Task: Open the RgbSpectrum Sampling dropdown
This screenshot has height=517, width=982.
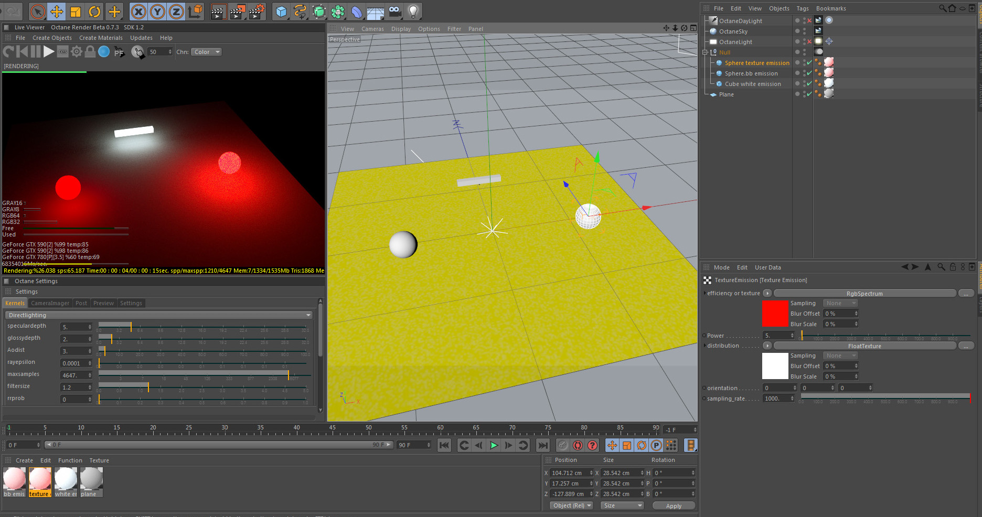Action: (840, 303)
